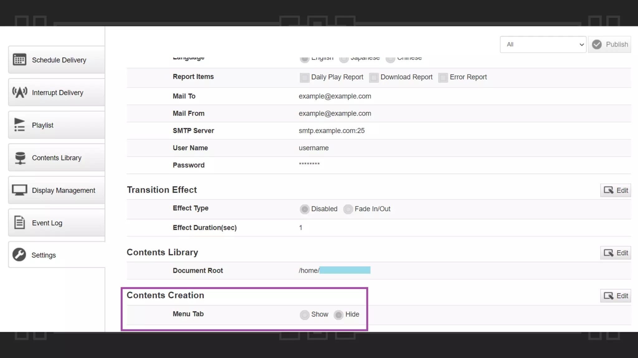This screenshot has width=638, height=358.
Task: Edit the Contents Creation section
Action: [x=616, y=296]
